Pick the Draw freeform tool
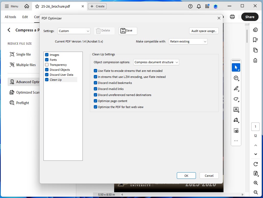 coord(236,99)
